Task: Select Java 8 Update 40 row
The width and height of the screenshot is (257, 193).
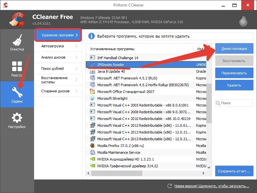Action: coord(146,71)
